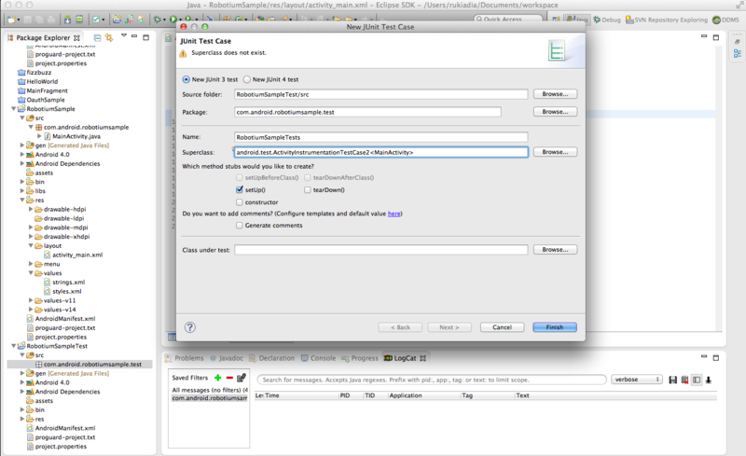Image resolution: width=746 pixels, height=456 pixels.
Task: Maximize the LogCat bottom panel
Action: pyautogui.click(x=716, y=357)
